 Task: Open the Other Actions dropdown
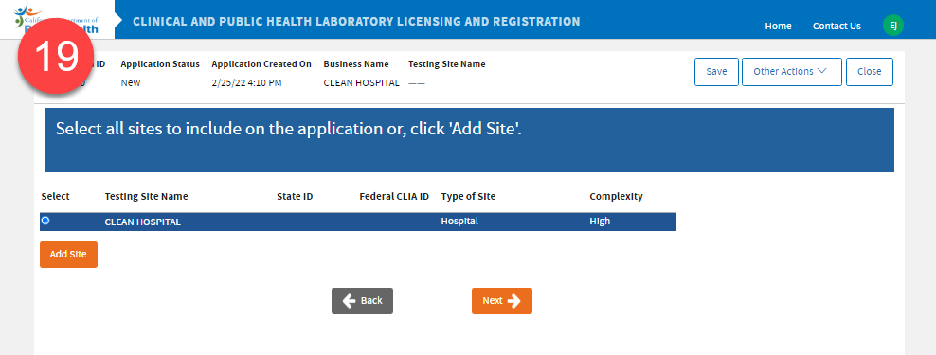(792, 72)
